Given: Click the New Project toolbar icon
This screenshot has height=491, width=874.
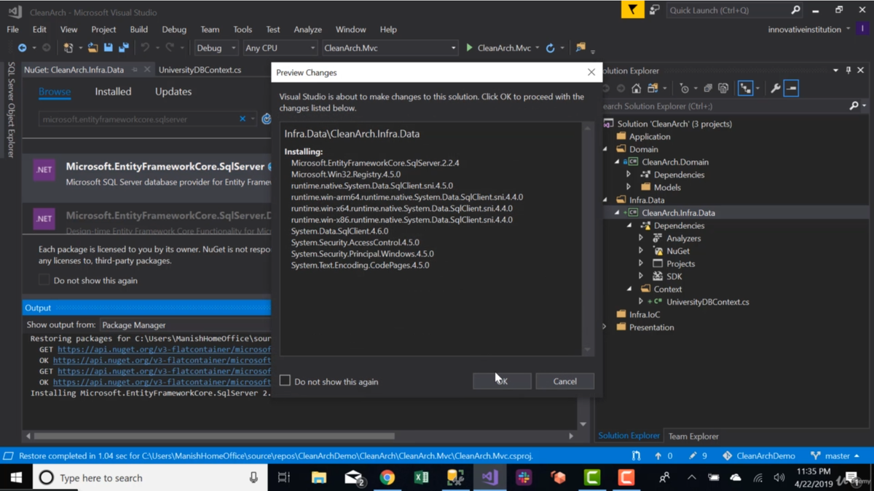Looking at the screenshot, I should tap(68, 48).
